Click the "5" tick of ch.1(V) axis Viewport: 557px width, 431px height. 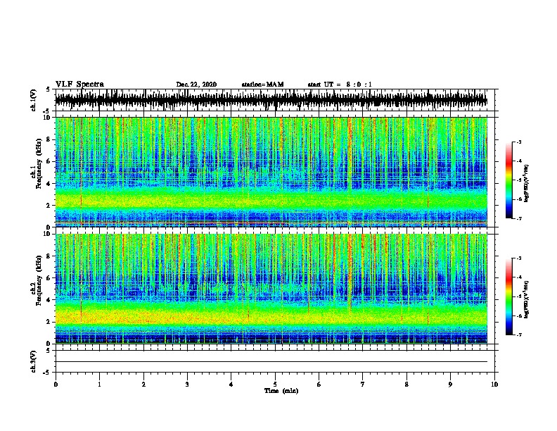(x=48, y=89)
